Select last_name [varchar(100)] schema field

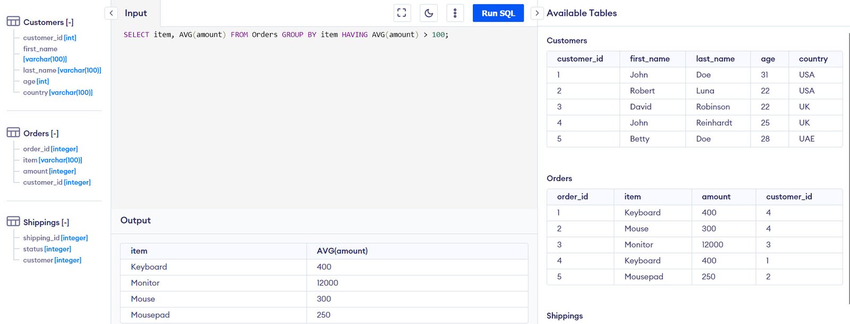pos(62,70)
